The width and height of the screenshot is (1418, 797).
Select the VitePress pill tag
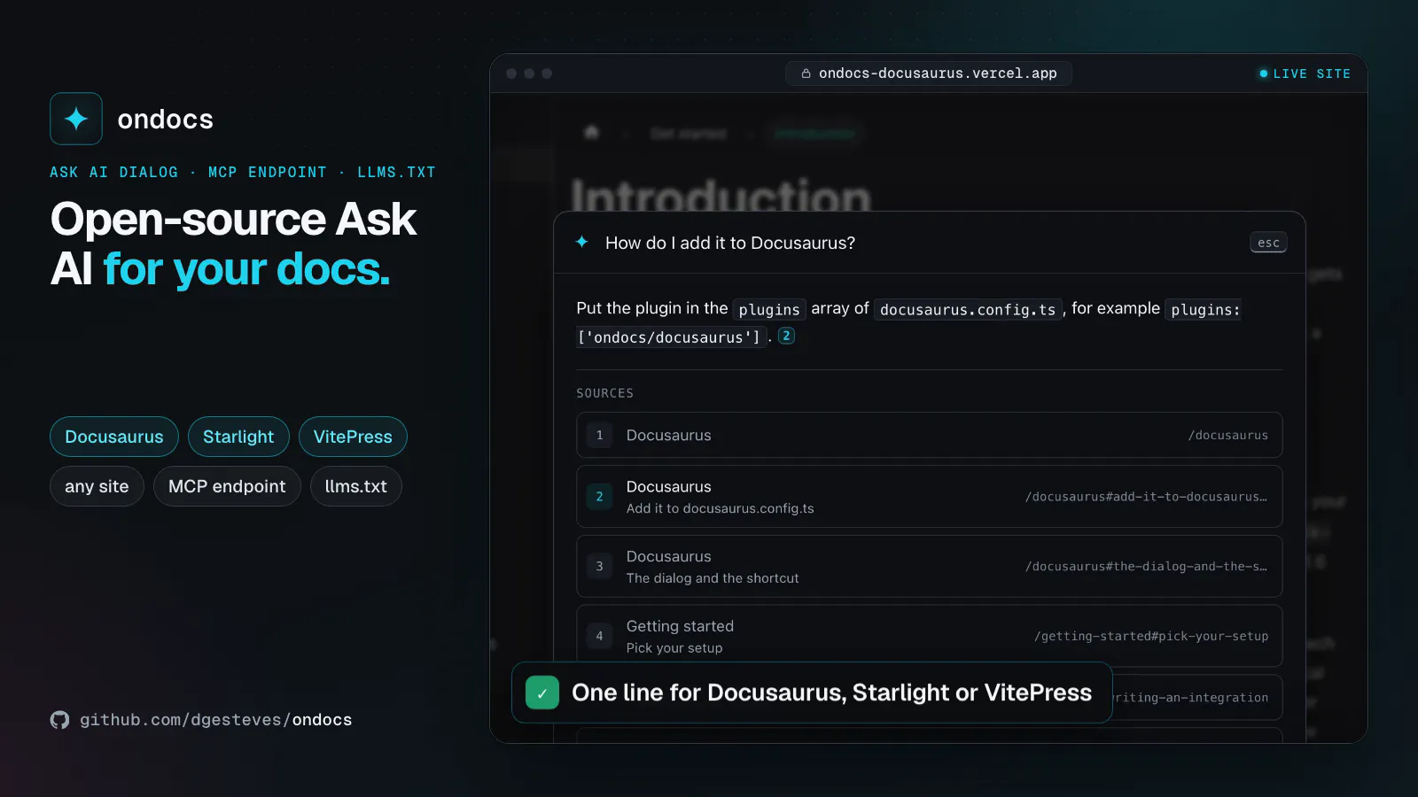(353, 437)
